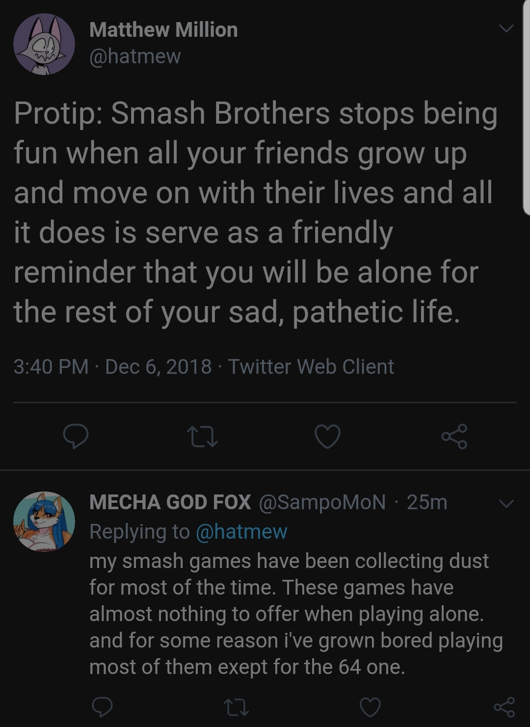This screenshot has height=727, width=530.
Task: Open MECHA GOD FOX's avatar
Action: tap(44, 521)
